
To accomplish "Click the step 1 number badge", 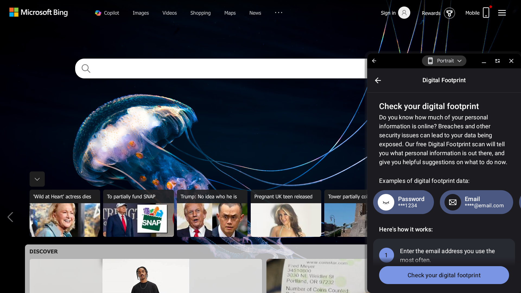I will (x=386, y=255).
